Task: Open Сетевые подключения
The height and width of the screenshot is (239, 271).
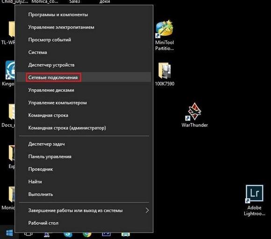Action: click(84, 77)
